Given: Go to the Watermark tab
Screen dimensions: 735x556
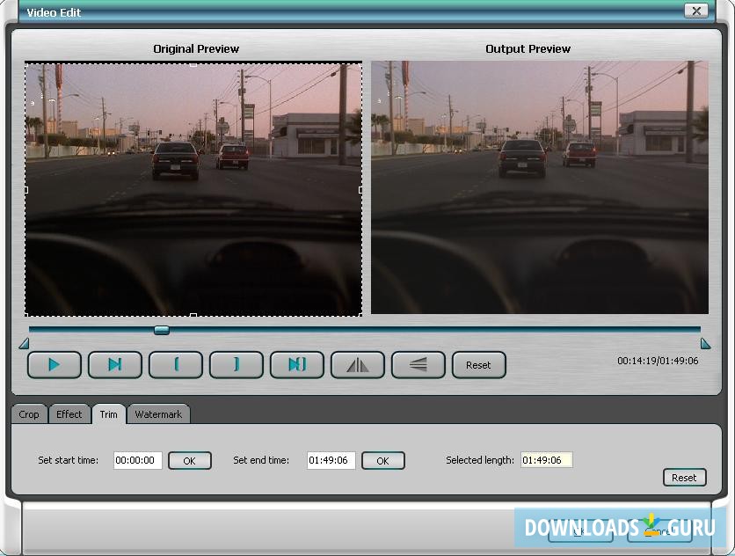Looking at the screenshot, I should point(158,414).
